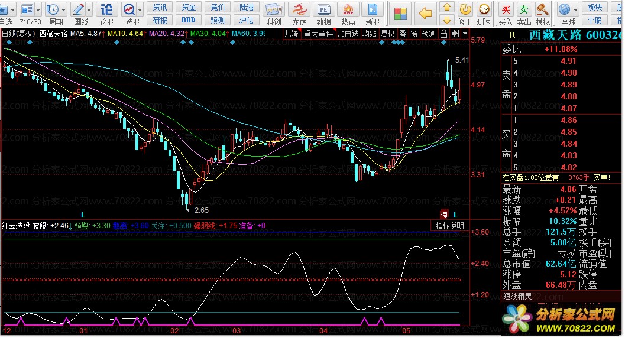625x338 pixels.
Task: Click the 卖出 sell icon
Action: point(524,9)
